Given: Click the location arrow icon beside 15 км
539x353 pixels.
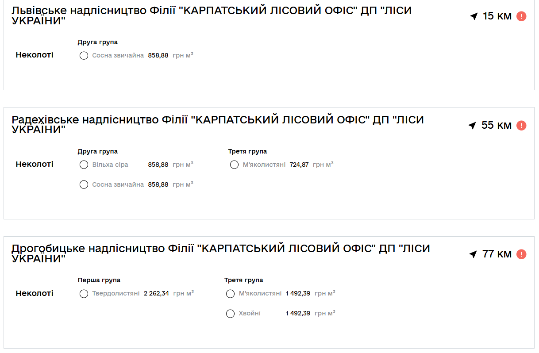Looking at the screenshot, I should point(474,16).
